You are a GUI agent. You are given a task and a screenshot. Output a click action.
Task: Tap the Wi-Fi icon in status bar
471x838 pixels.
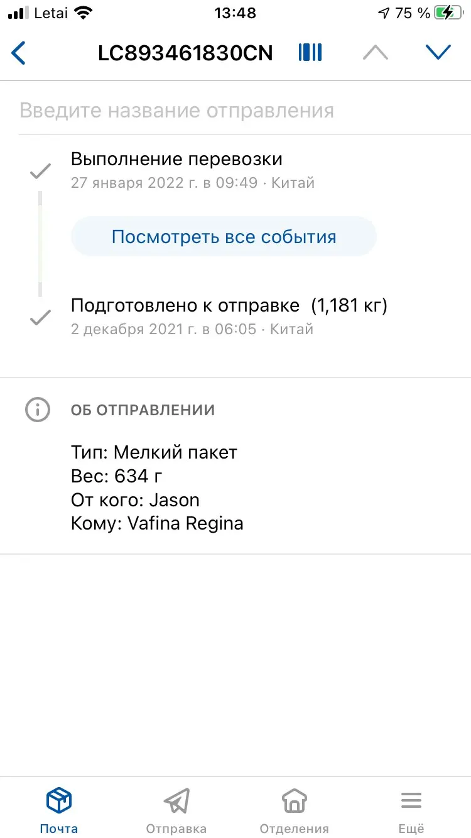82,13
